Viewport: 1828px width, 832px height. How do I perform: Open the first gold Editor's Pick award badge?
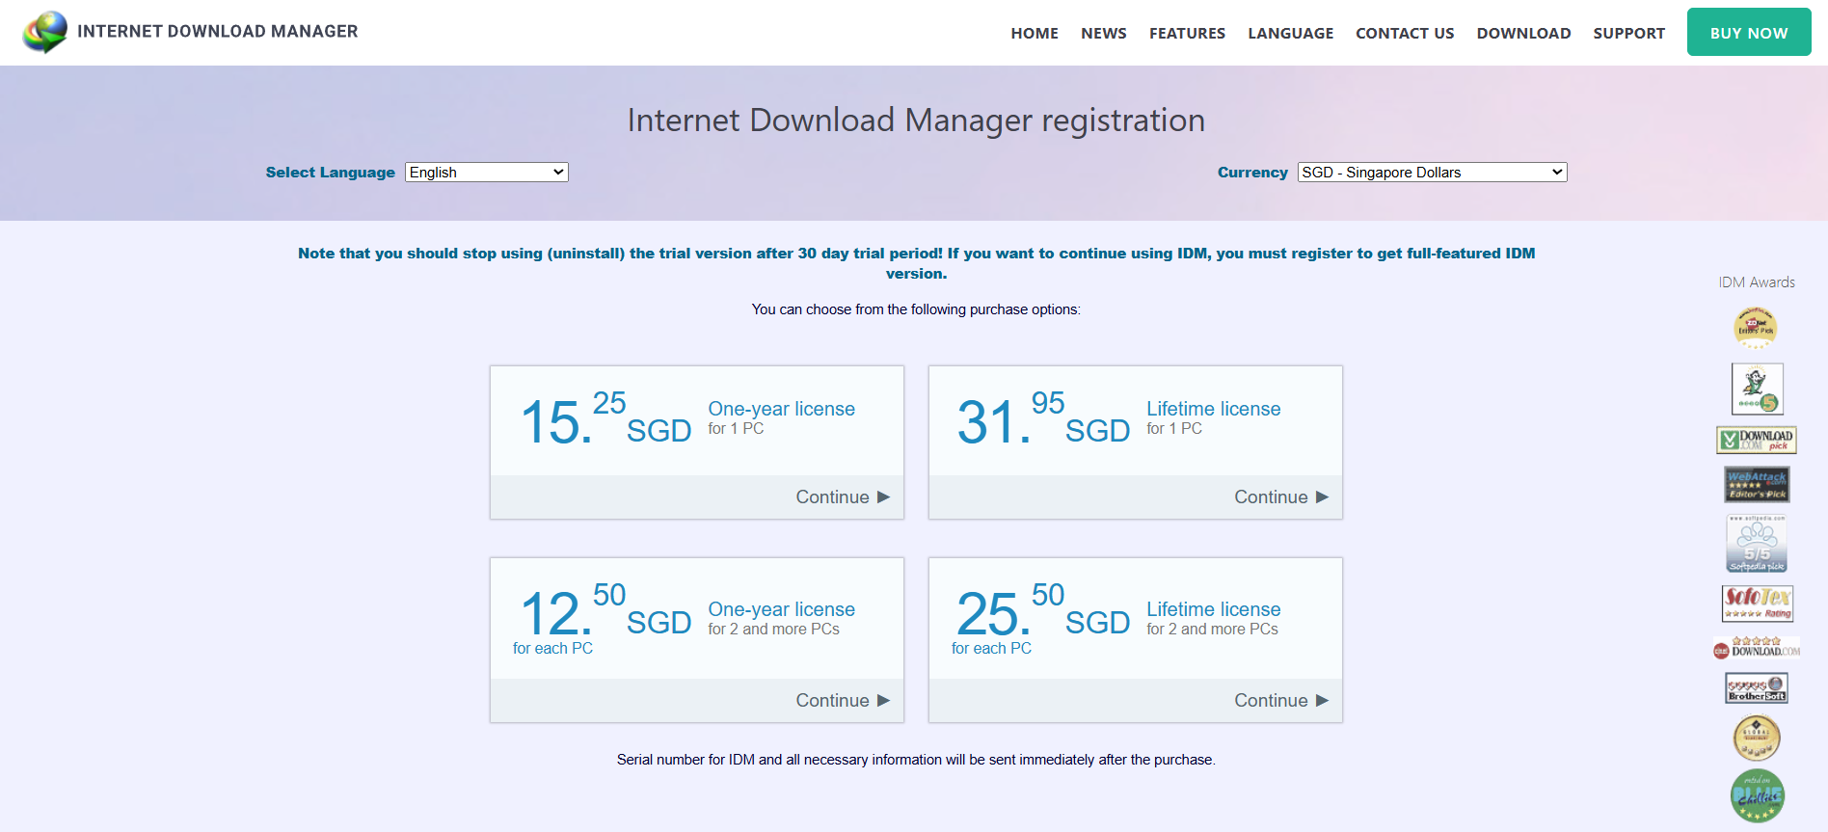click(1756, 328)
